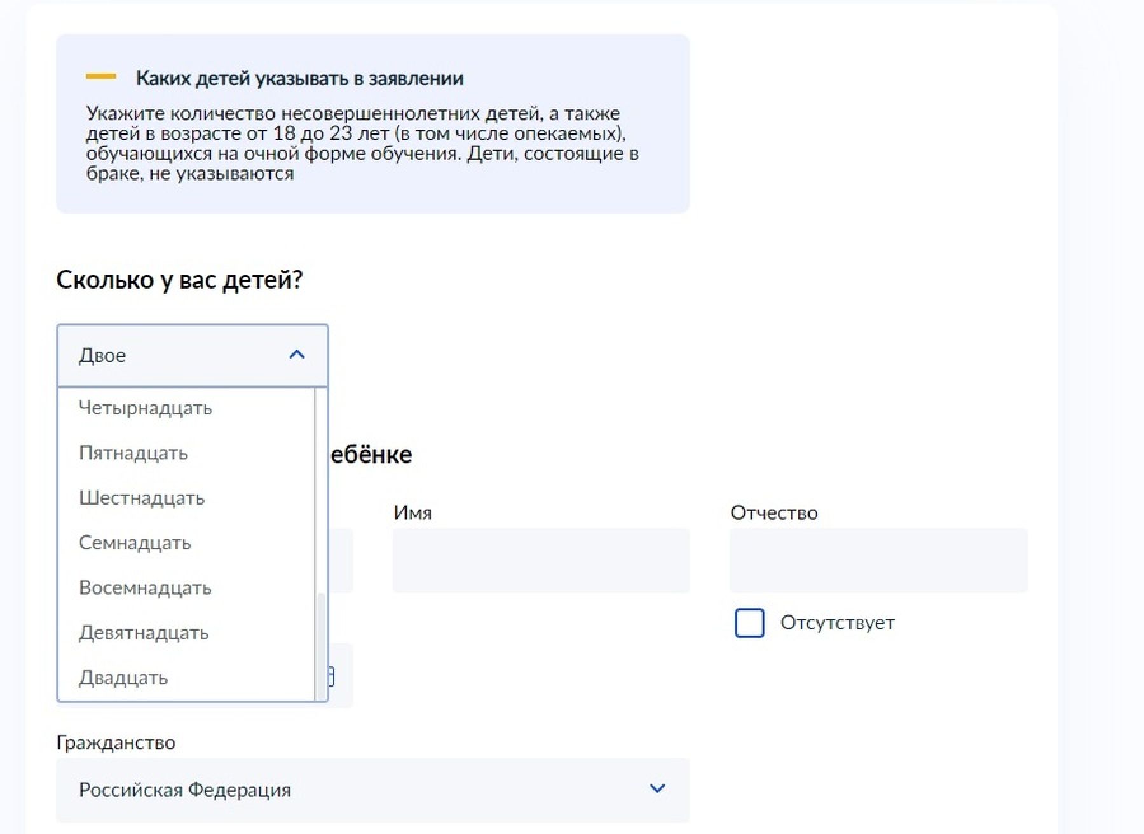Open the Гражданство dropdown Российская Федерация

[372, 790]
